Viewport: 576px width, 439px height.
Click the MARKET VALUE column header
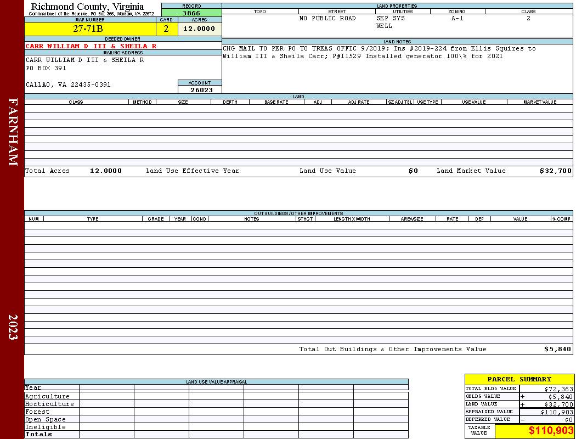point(540,102)
